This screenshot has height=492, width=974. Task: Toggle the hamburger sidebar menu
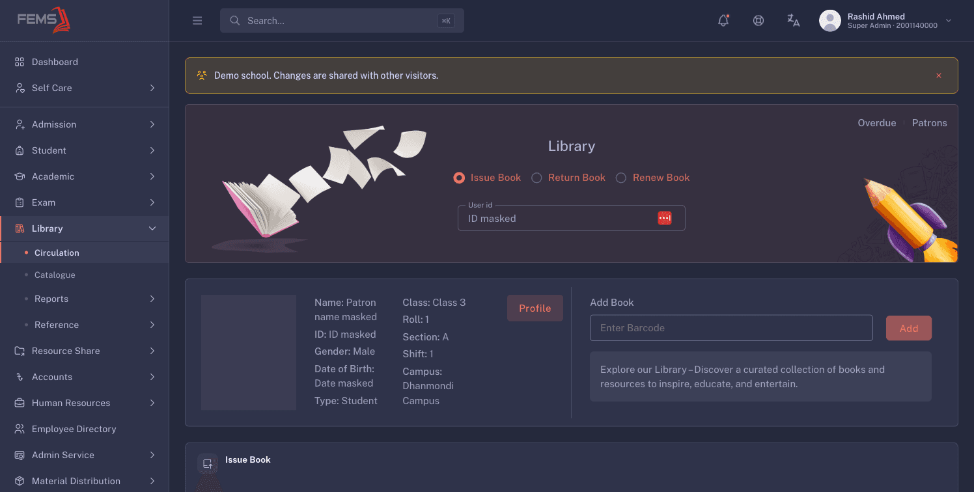click(x=197, y=21)
